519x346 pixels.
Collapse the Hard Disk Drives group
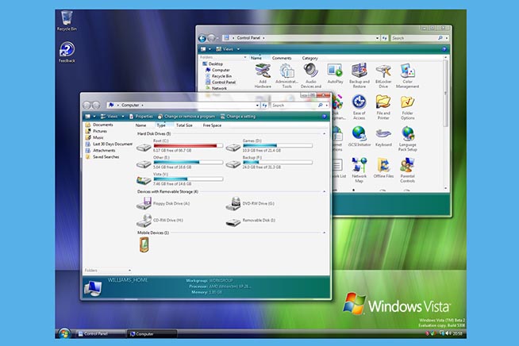(324, 134)
